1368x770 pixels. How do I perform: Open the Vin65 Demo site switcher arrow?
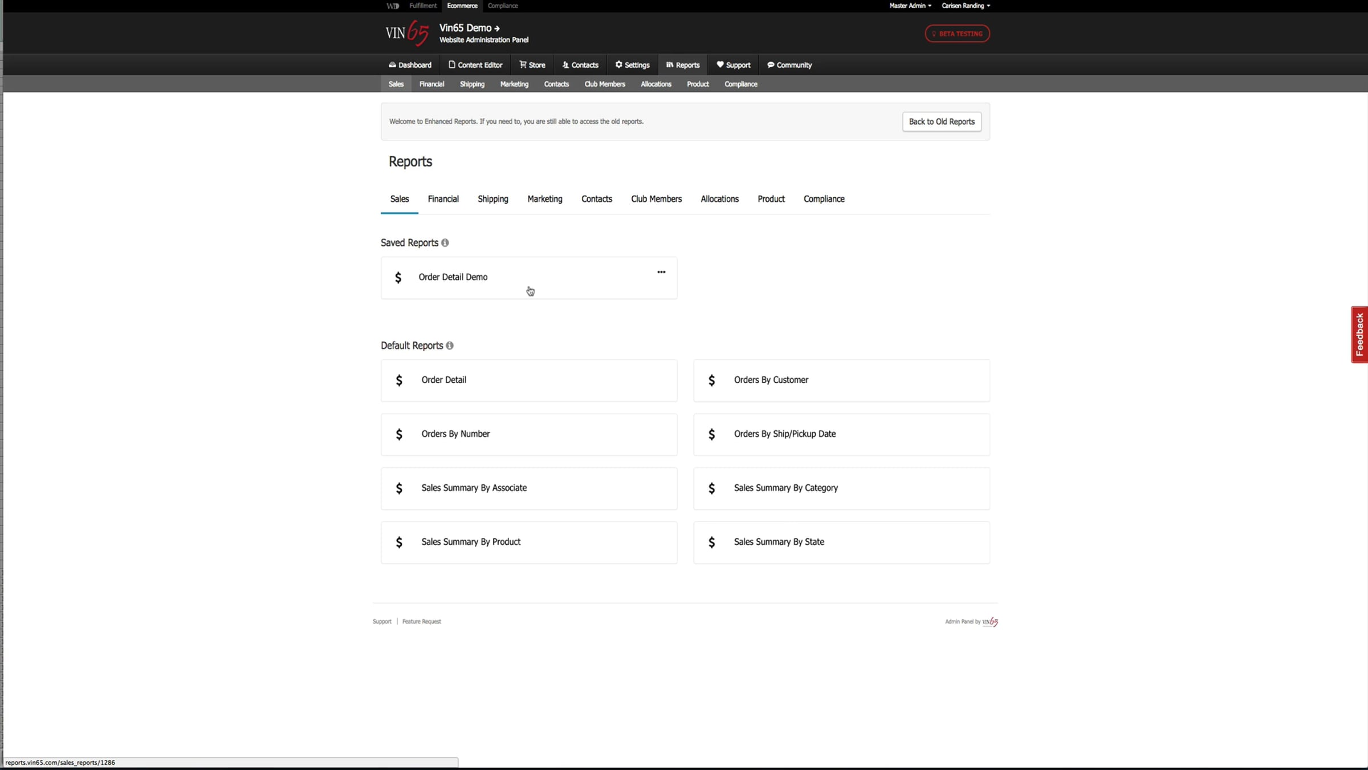click(x=497, y=28)
